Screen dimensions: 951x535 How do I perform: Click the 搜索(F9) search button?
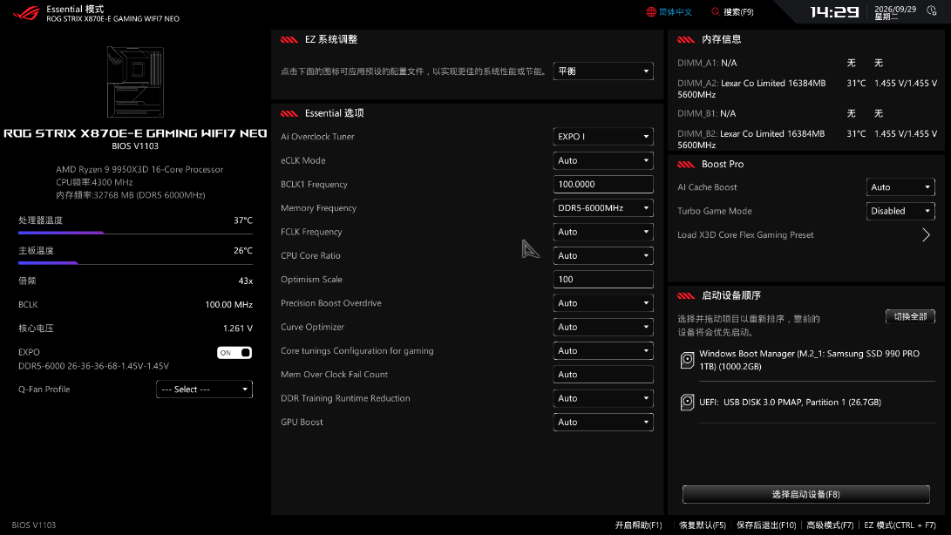point(733,12)
